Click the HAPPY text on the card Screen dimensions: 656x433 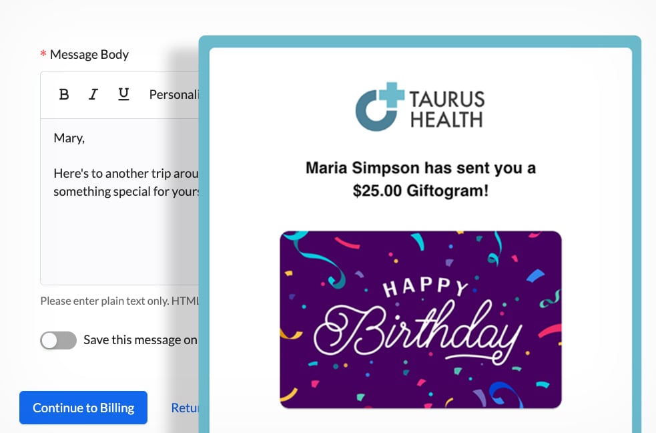click(426, 287)
